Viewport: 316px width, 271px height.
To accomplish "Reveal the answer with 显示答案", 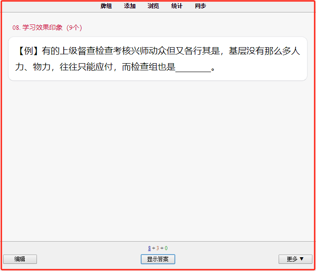I will coord(158,259).
